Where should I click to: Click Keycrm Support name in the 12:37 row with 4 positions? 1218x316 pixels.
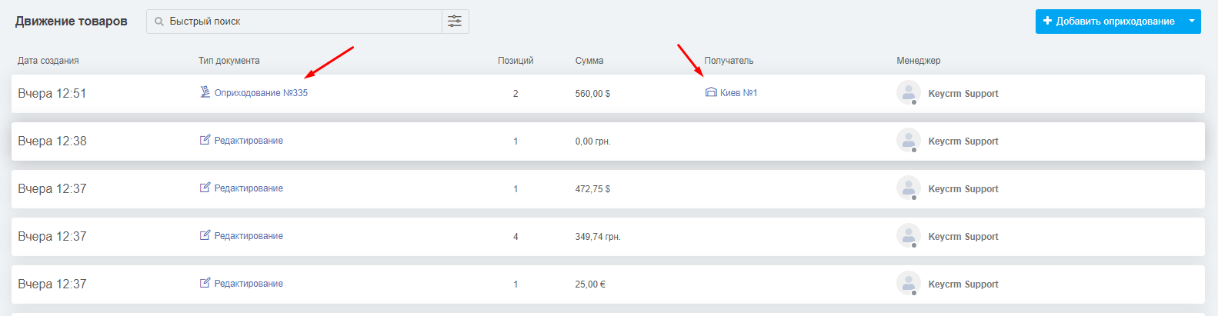[x=963, y=237]
